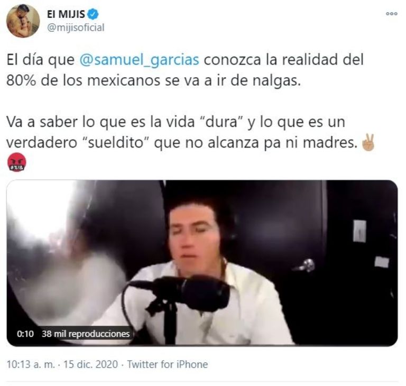Click the door handle in the video

[x=306, y=266]
